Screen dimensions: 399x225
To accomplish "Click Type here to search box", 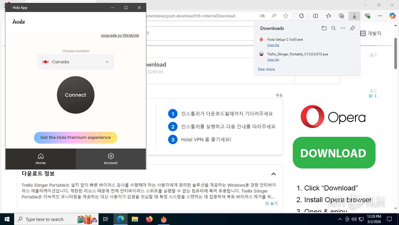I will pos(56,219).
